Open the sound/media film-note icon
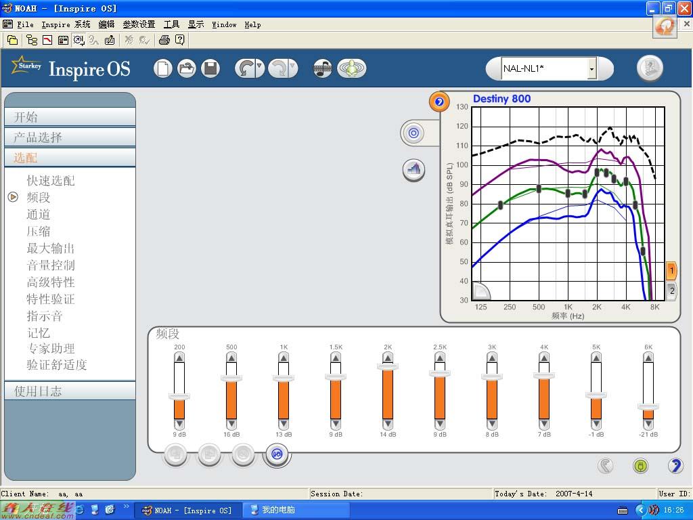 (322, 69)
